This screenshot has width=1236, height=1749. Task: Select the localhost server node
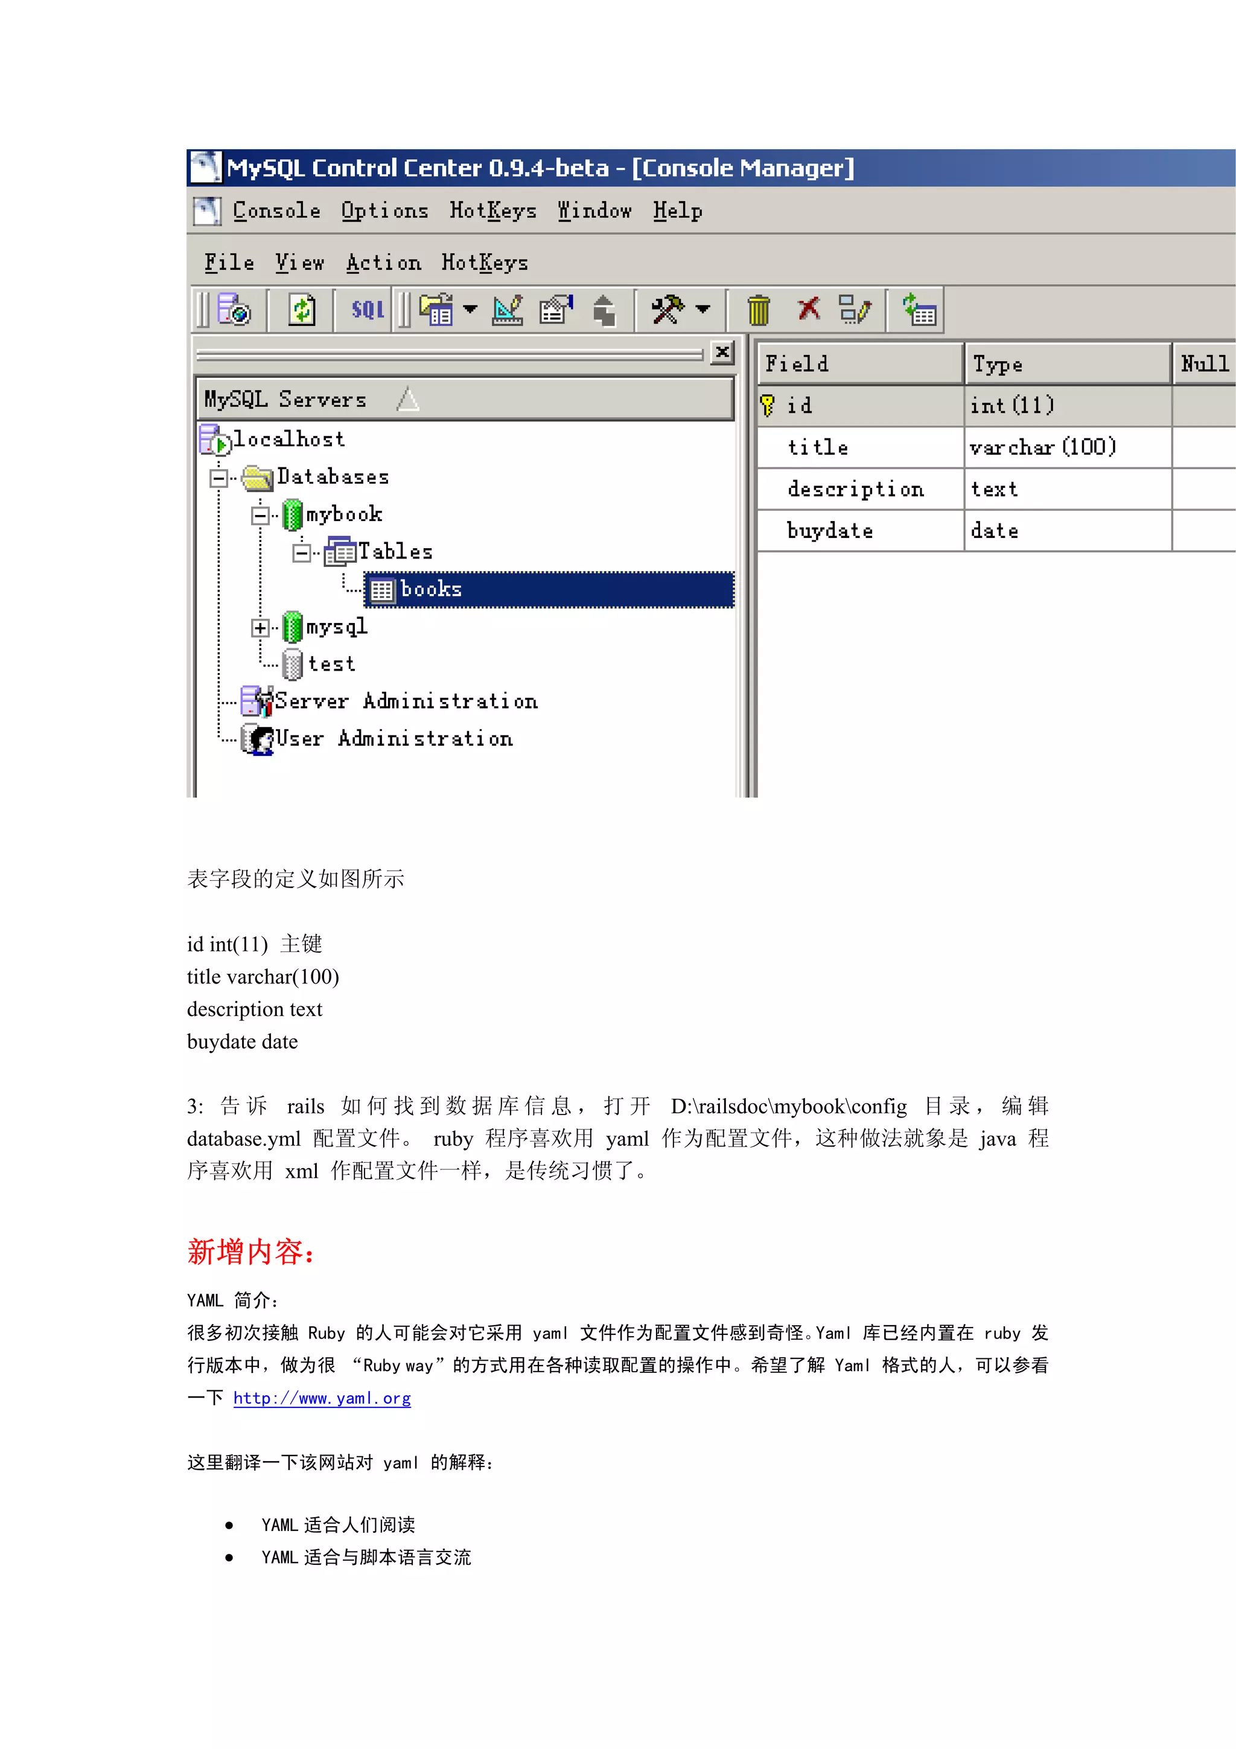[288, 440]
